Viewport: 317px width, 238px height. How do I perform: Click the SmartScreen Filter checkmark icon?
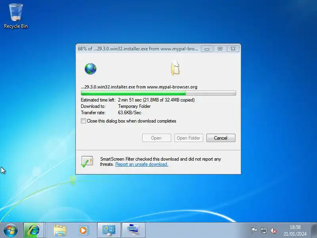tap(87, 161)
